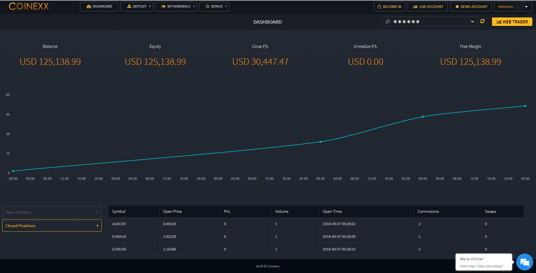The width and height of the screenshot is (536, 273).
Task: Open the live chat bubble icon
Action: point(524,262)
